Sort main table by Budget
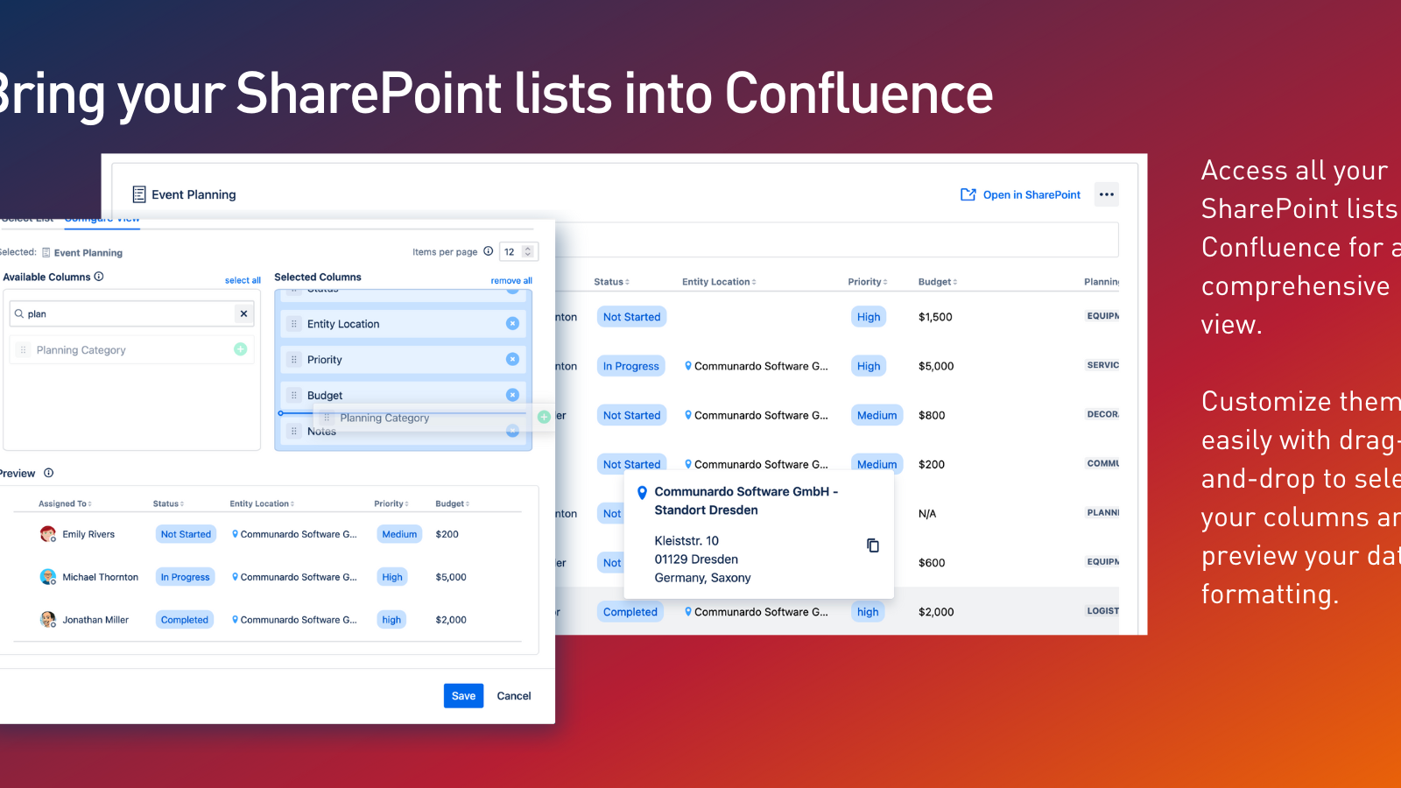This screenshot has height=788, width=1401. tap(938, 282)
